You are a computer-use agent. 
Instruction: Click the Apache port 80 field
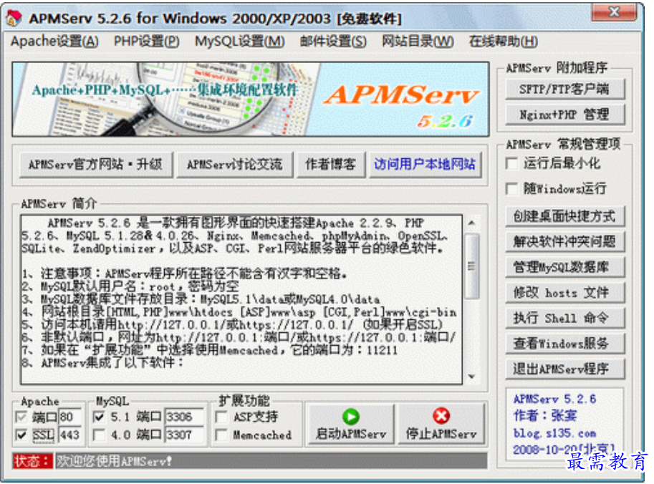[69, 417]
